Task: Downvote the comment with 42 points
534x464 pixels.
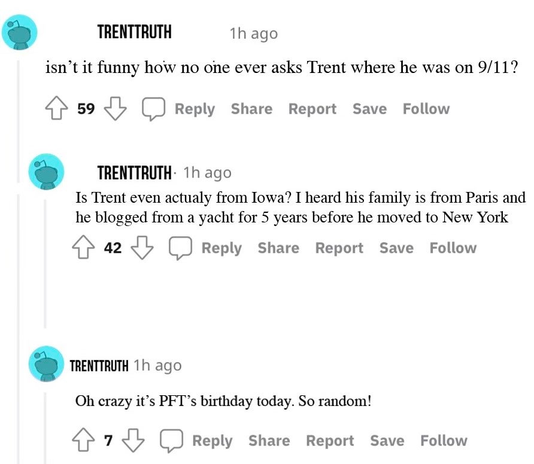Action: click(x=142, y=248)
